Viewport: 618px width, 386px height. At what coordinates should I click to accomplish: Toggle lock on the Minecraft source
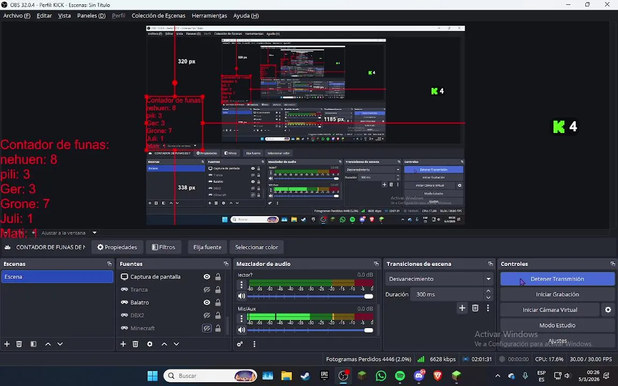click(218, 328)
